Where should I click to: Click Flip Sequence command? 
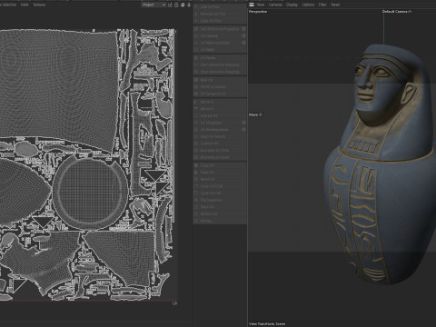(220, 200)
